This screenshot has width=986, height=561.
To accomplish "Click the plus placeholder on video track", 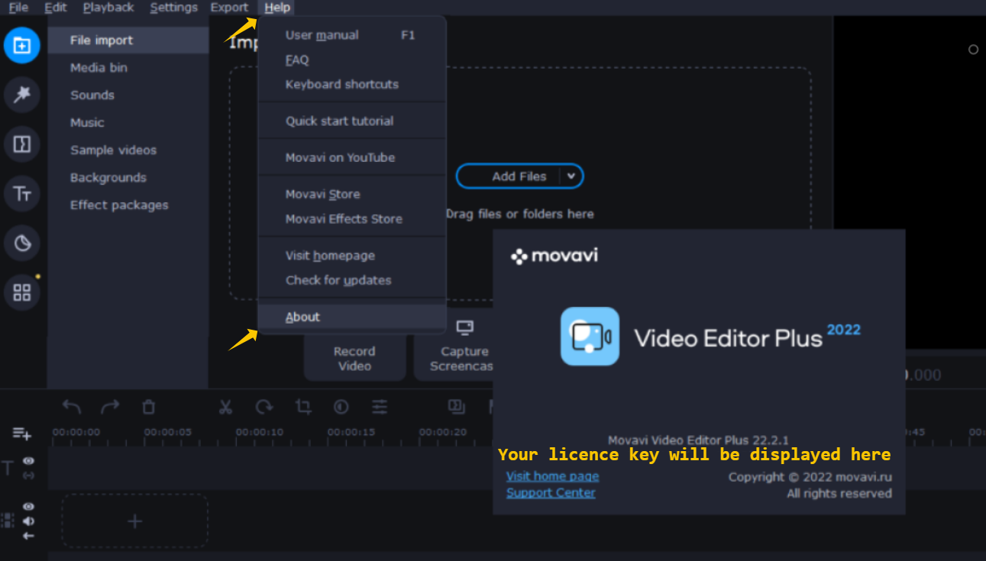I will tap(134, 521).
